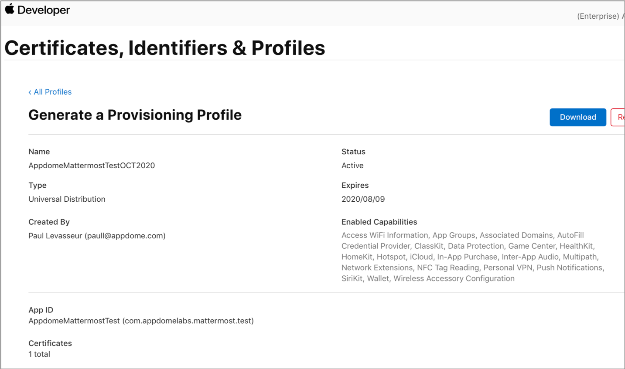
Task: Click the Certificates, Identifiers & Profiles heading
Action: pyautogui.click(x=165, y=48)
